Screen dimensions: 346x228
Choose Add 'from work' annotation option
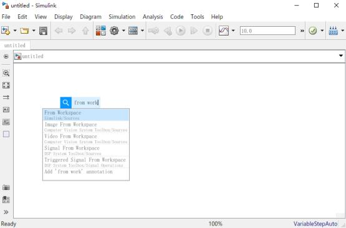86,171
